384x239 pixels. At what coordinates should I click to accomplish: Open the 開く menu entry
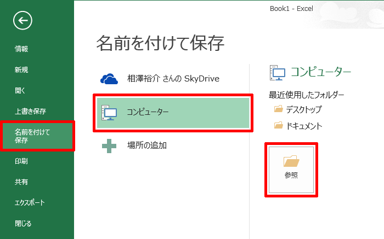click(20, 91)
